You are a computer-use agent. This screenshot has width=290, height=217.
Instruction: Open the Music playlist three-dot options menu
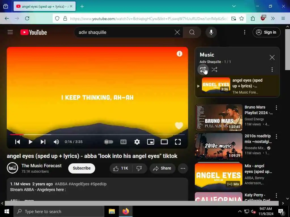click(x=272, y=70)
